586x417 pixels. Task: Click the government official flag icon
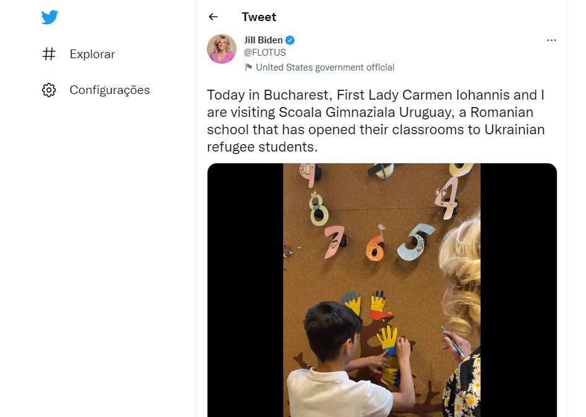click(x=248, y=67)
